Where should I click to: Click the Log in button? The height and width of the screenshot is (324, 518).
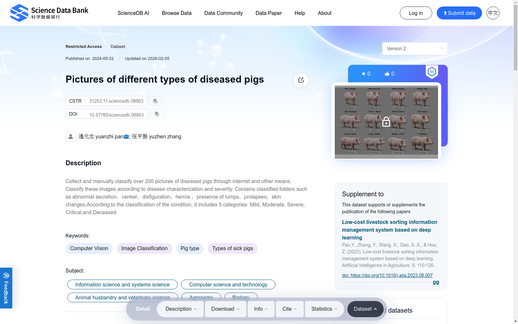[x=416, y=13]
